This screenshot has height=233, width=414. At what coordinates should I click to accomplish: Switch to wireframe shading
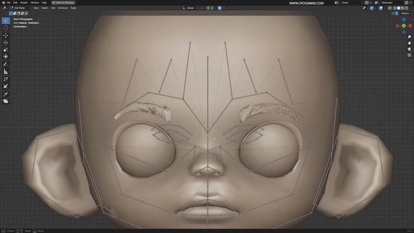395,8
